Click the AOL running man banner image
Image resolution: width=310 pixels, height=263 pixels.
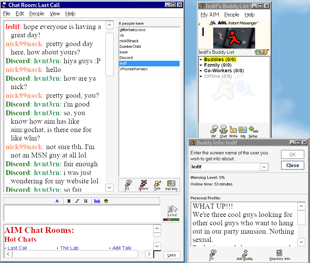tap(234, 38)
